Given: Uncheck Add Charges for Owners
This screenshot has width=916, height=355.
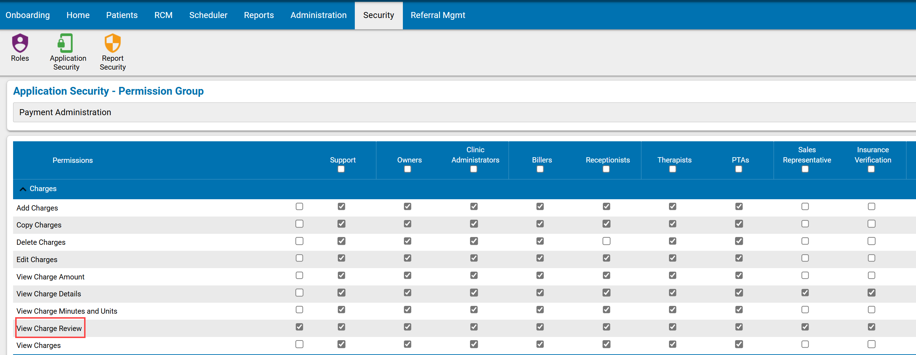Looking at the screenshot, I should [x=341, y=206].
